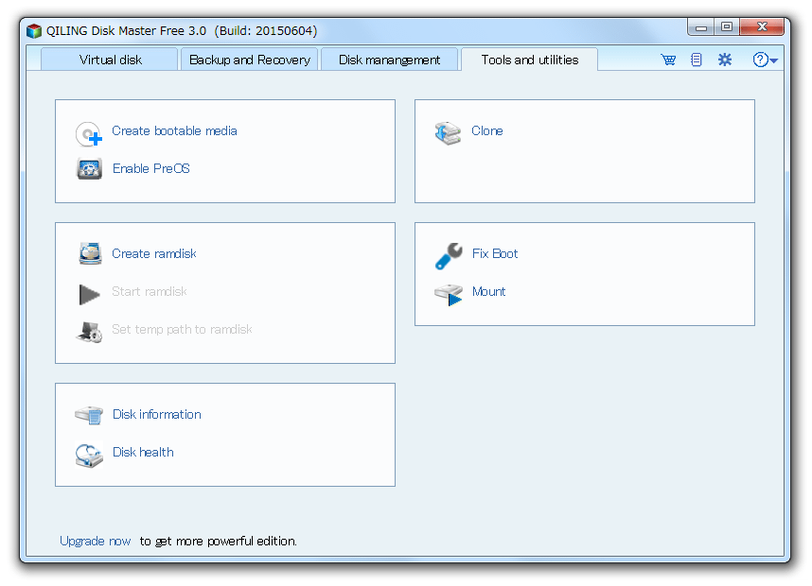Run the Fix Boot text link
The width and height of the screenshot is (812, 586).
point(495,253)
